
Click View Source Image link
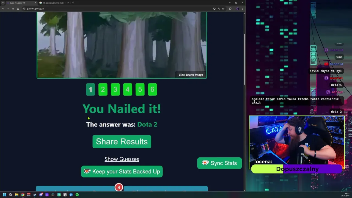[191, 75]
